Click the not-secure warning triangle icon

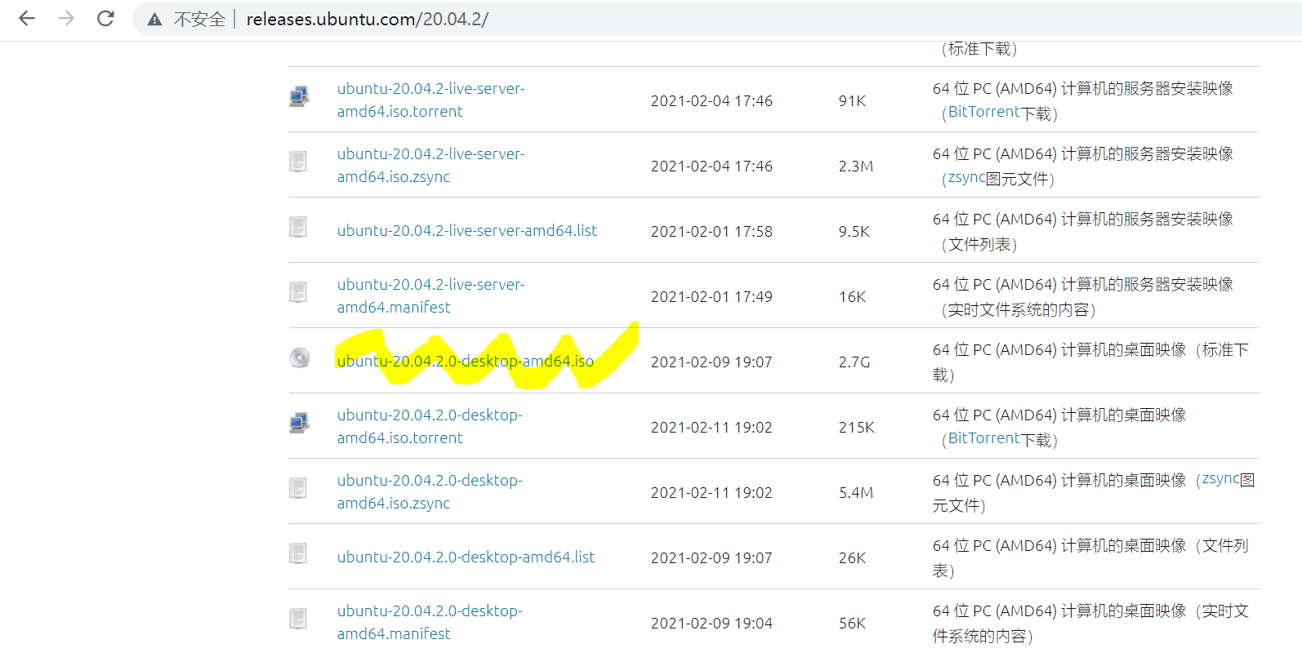(154, 20)
